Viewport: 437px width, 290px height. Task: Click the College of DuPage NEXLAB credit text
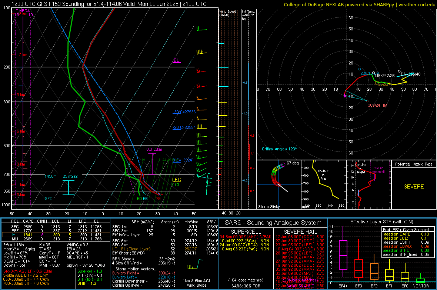pyautogui.click(x=359, y=4)
